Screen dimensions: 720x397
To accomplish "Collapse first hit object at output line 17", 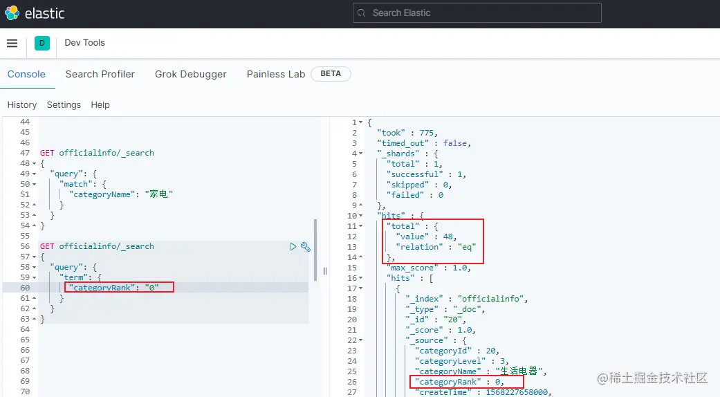I will point(361,288).
